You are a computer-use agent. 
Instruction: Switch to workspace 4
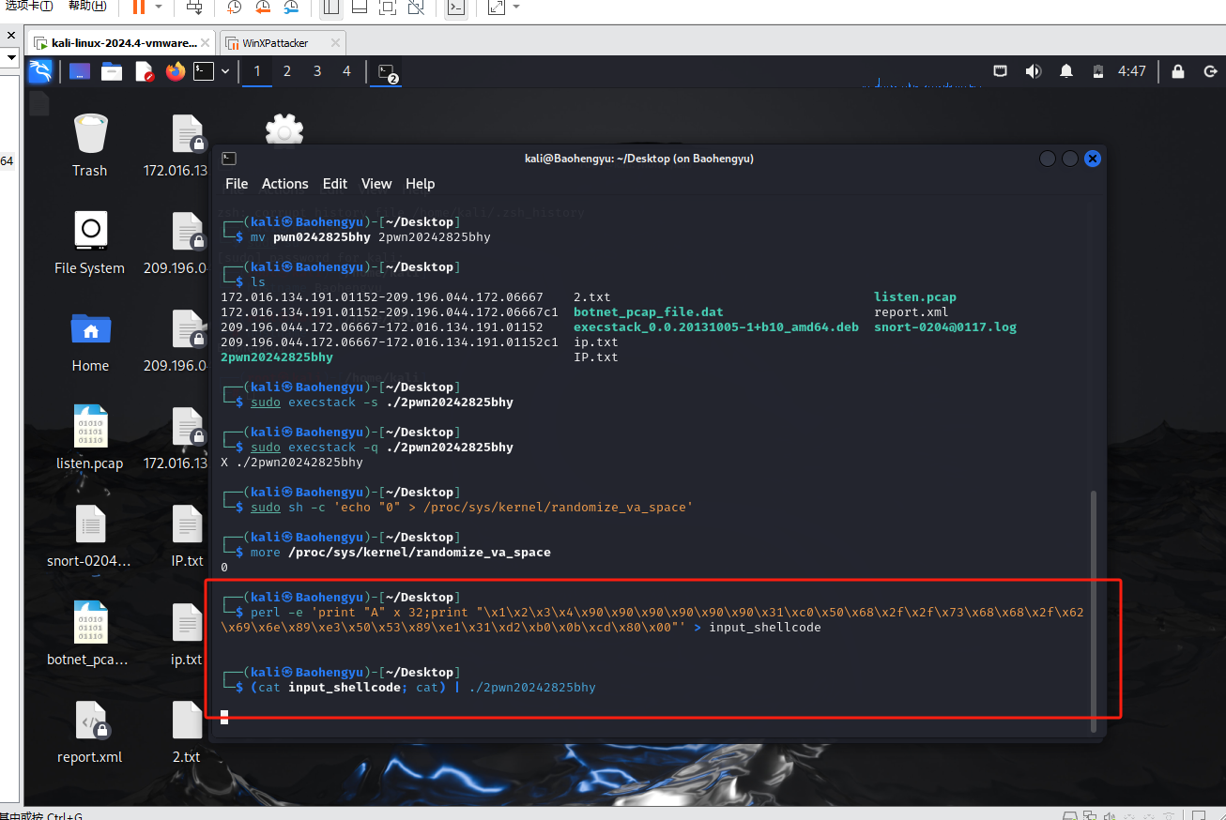point(346,71)
